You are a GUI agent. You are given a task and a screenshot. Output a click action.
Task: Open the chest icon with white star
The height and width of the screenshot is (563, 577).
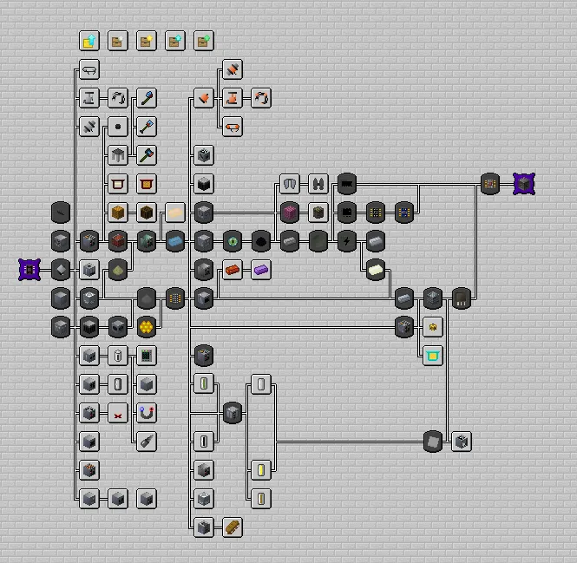point(118,41)
